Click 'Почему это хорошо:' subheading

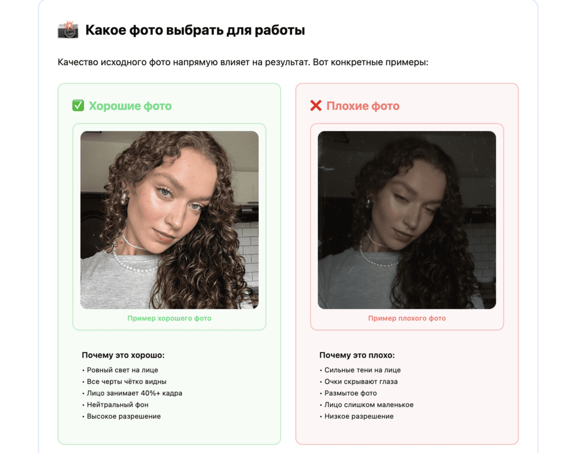point(123,355)
